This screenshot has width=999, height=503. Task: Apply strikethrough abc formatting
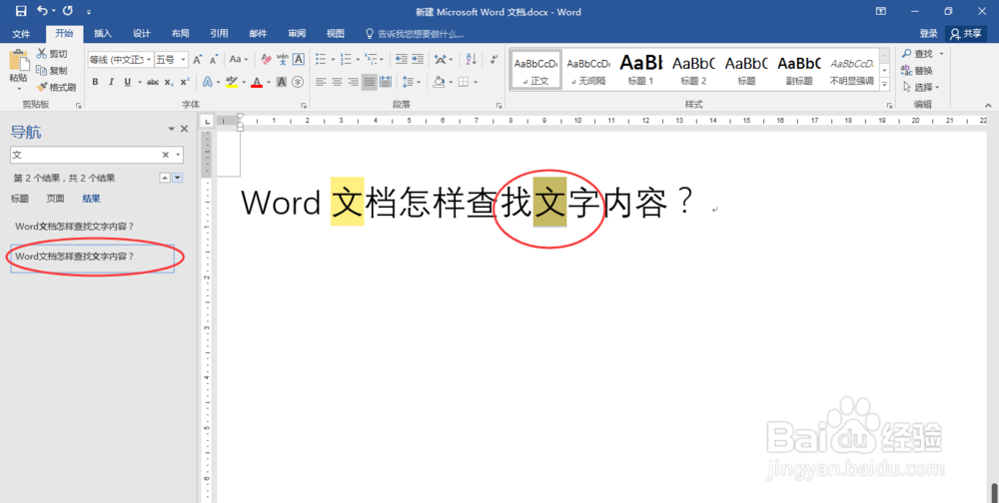[153, 82]
